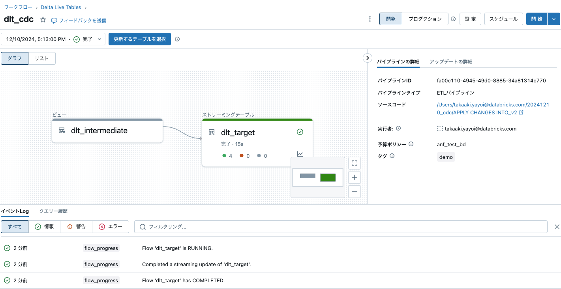Click feedback speech bubble icon
This screenshot has height=289, width=561.
pyautogui.click(x=54, y=21)
